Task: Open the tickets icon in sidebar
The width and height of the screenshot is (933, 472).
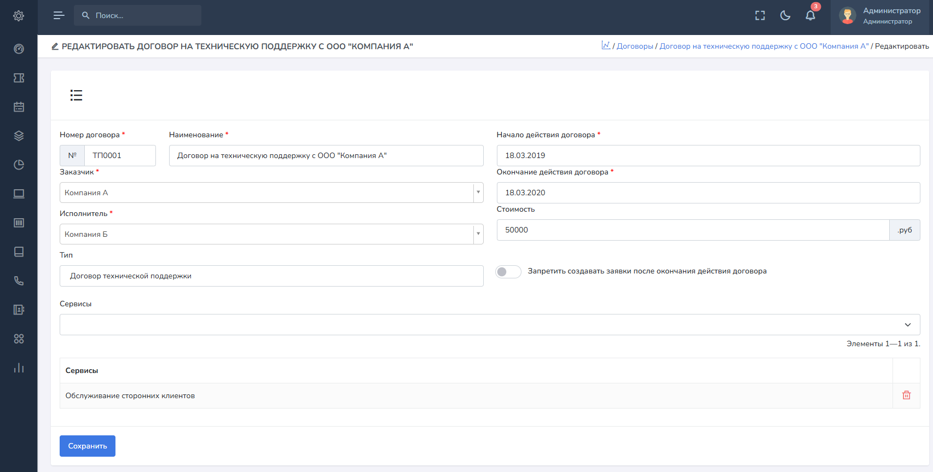Action: pos(19,78)
